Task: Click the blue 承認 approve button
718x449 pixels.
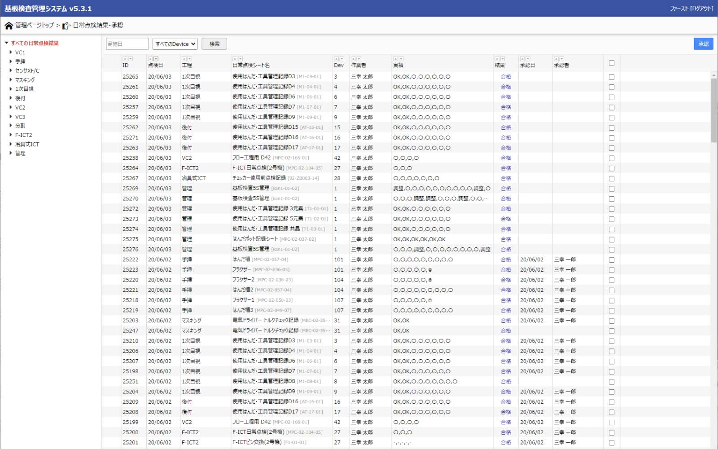Action: [703, 44]
